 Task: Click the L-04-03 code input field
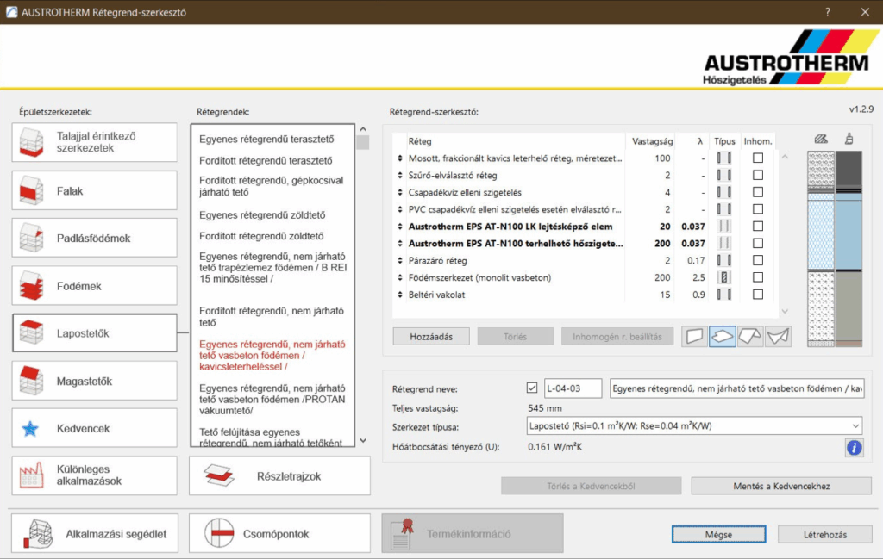click(x=573, y=388)
